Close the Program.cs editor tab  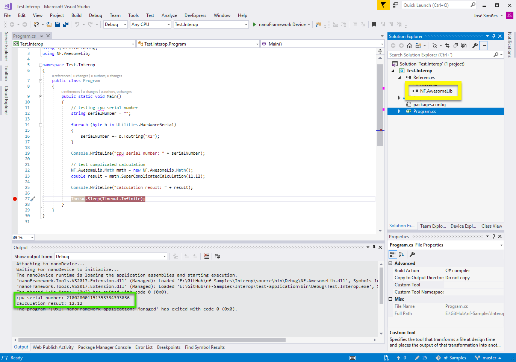48,36
